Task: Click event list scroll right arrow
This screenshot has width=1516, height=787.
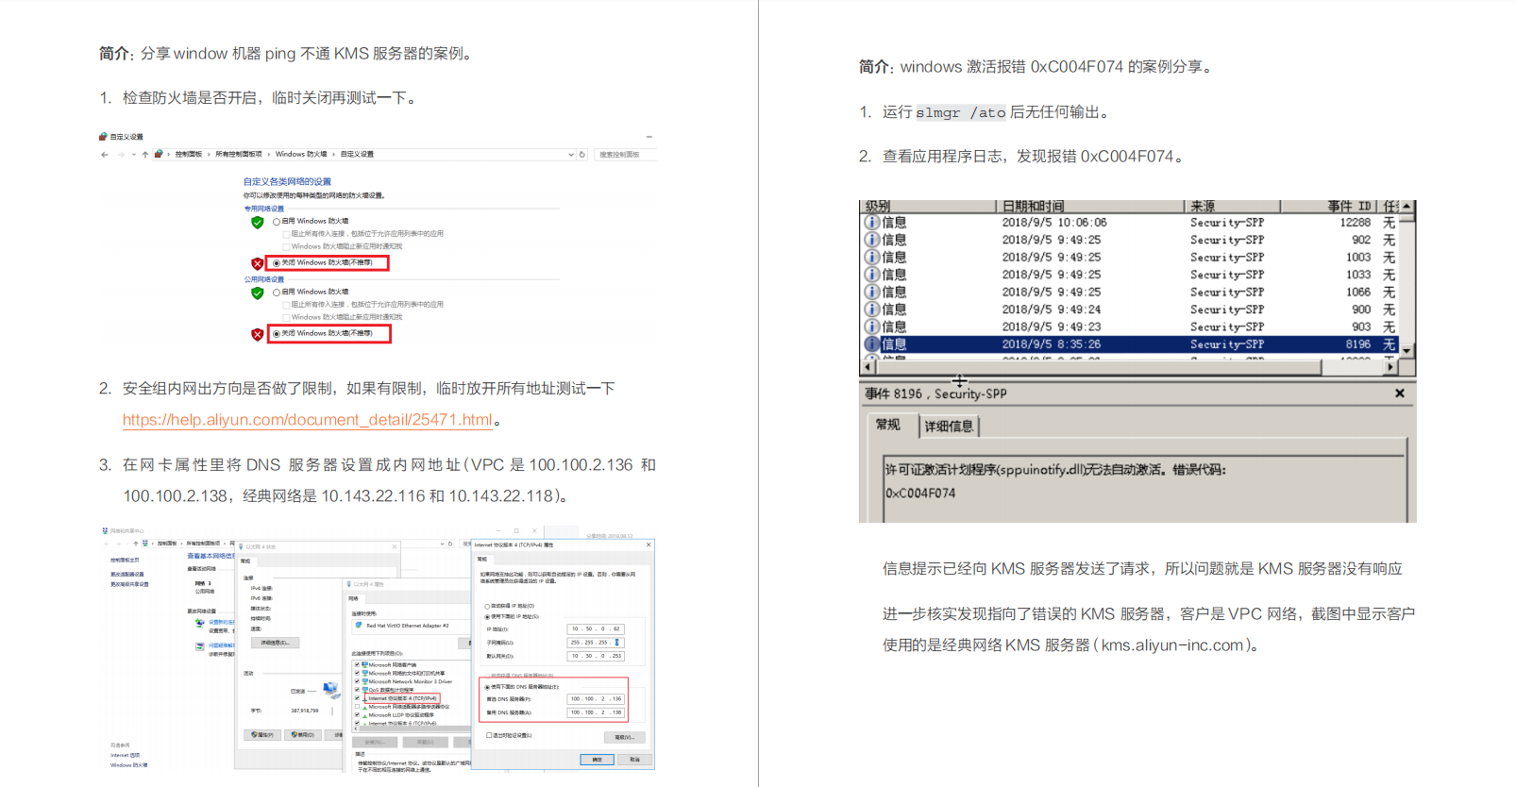Action: tap(1390, 367)
